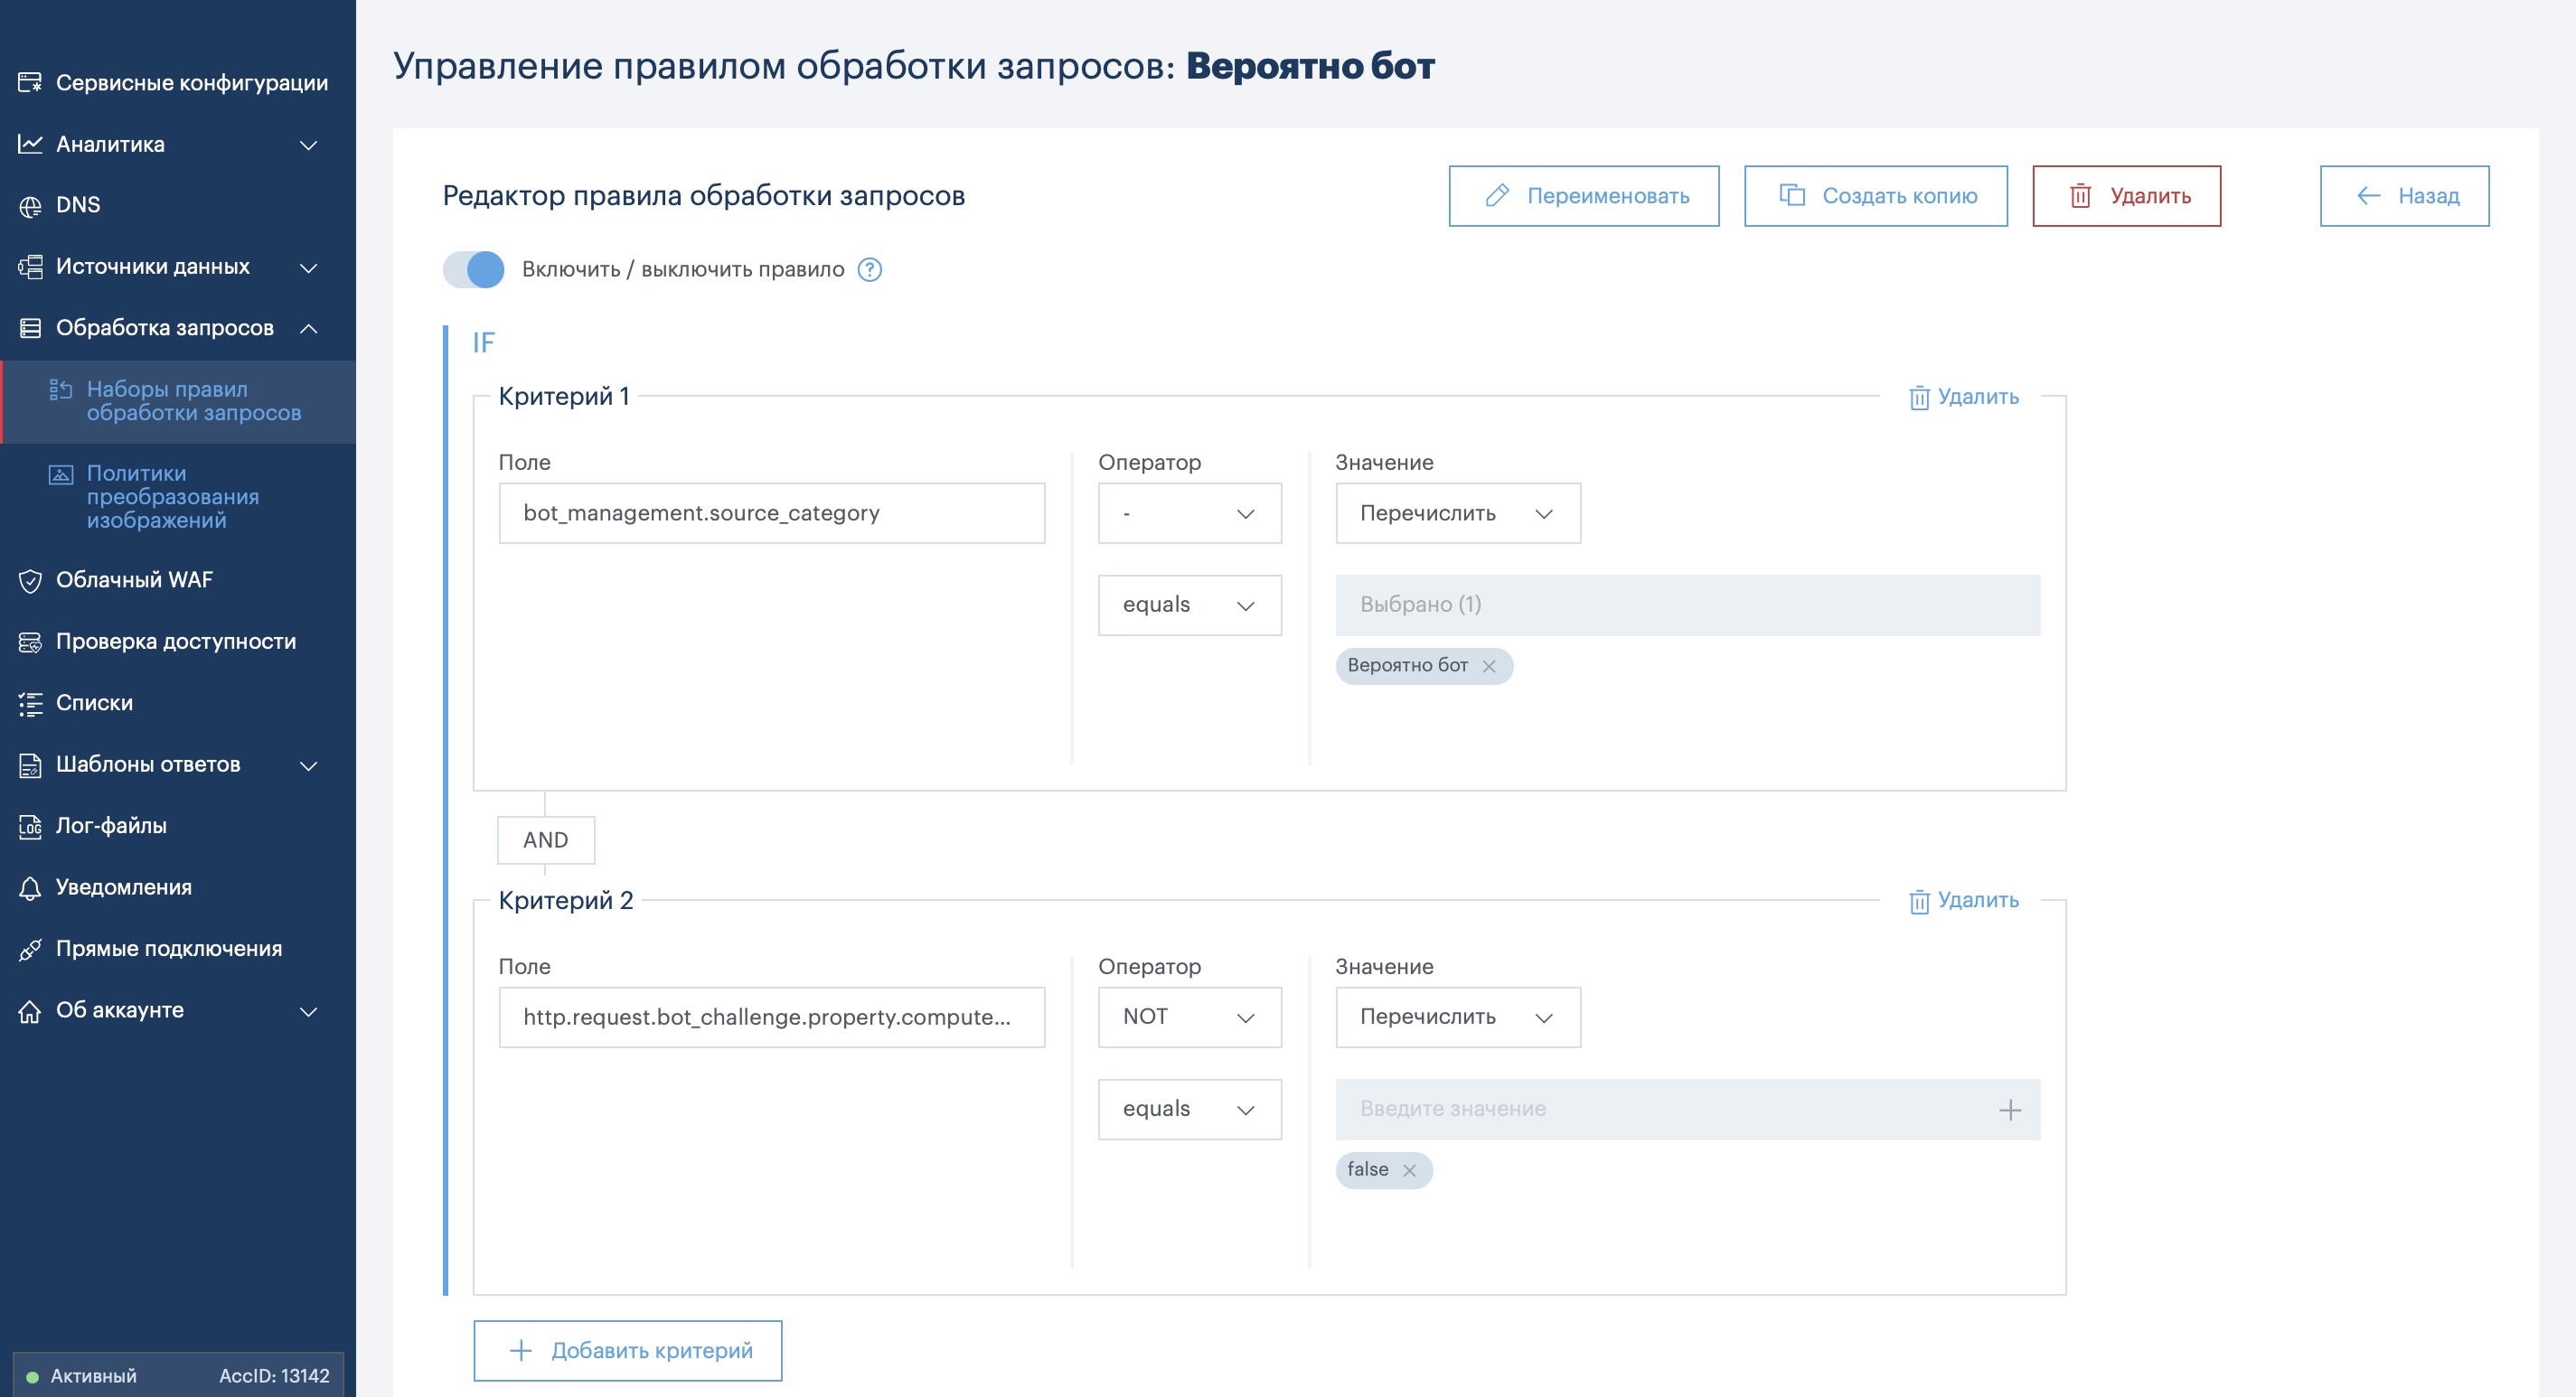Go to Лог-файлы in sidebar
The image size is (2576, 1397).
tap(111, 826)
